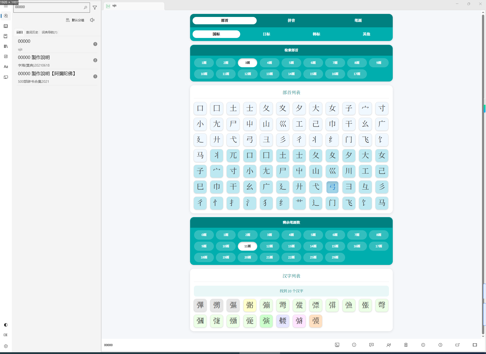Click the Aa font sidebar icon
Image resolution: width=486 pixels, height=354 pixels.
(6, 67)
